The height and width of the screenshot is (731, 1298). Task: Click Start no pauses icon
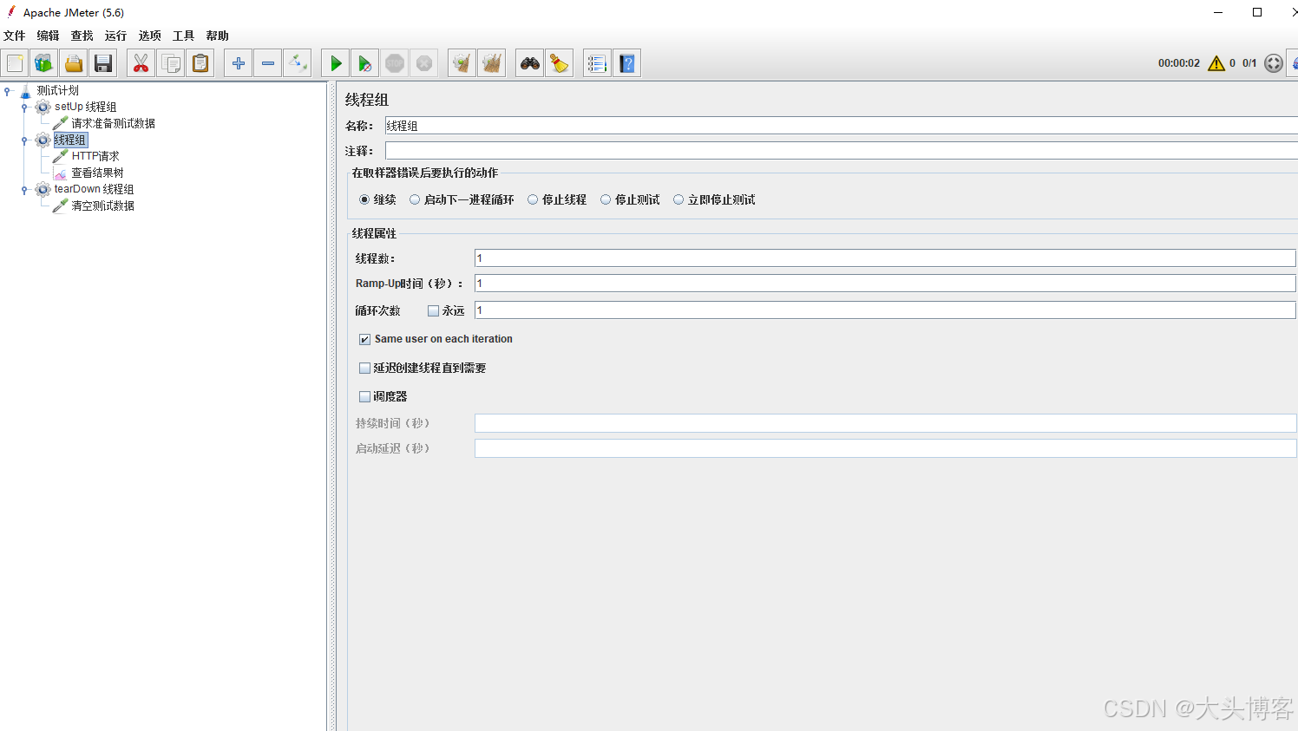365,63
